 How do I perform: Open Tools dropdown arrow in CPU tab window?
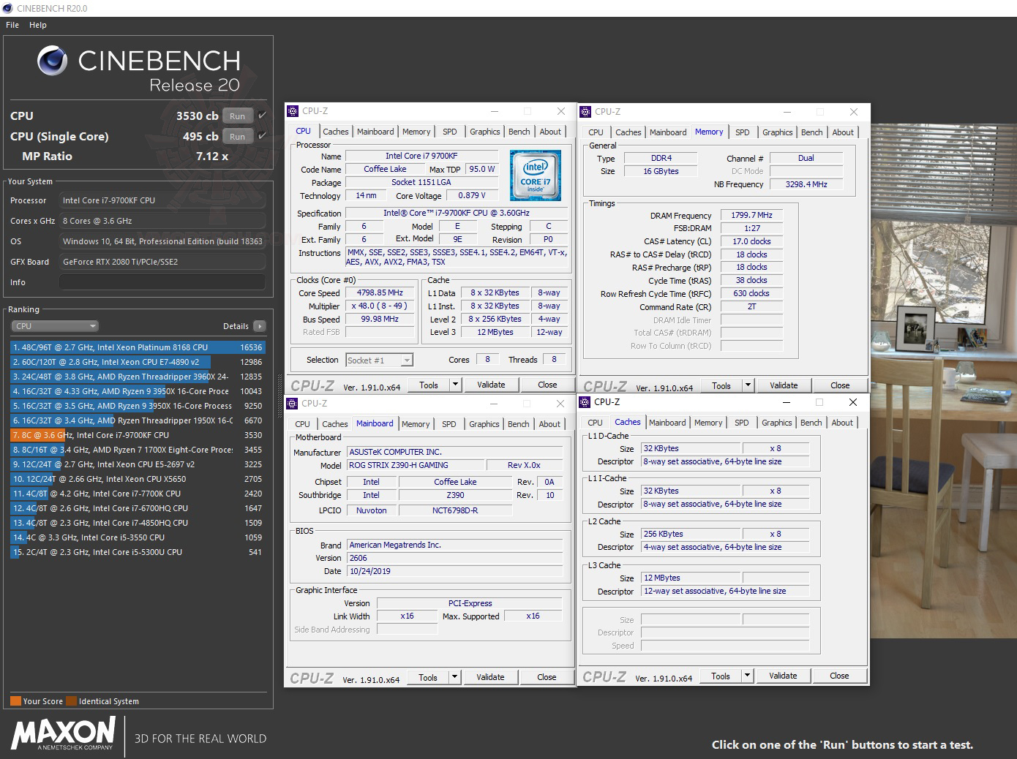[x=455, y=385]
